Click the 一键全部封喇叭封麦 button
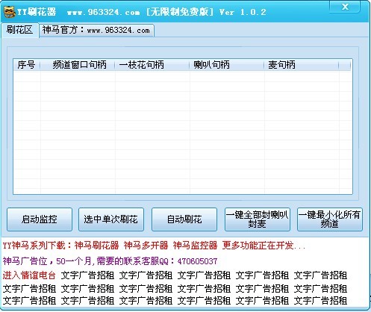371x312 pixels. tap(258, 219)
